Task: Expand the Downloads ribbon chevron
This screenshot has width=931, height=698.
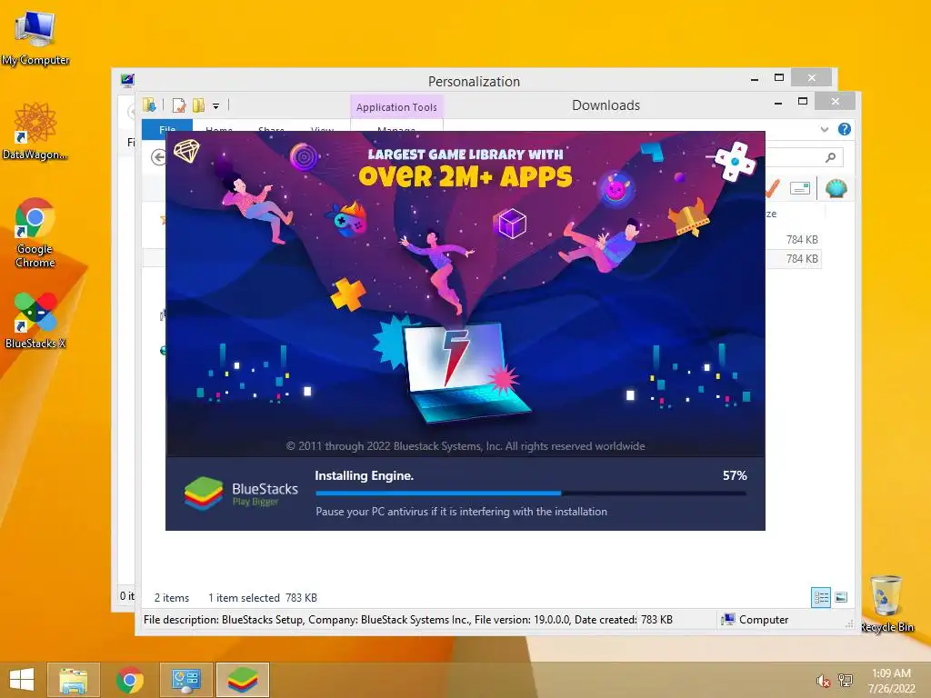Action: coord(824,129)
